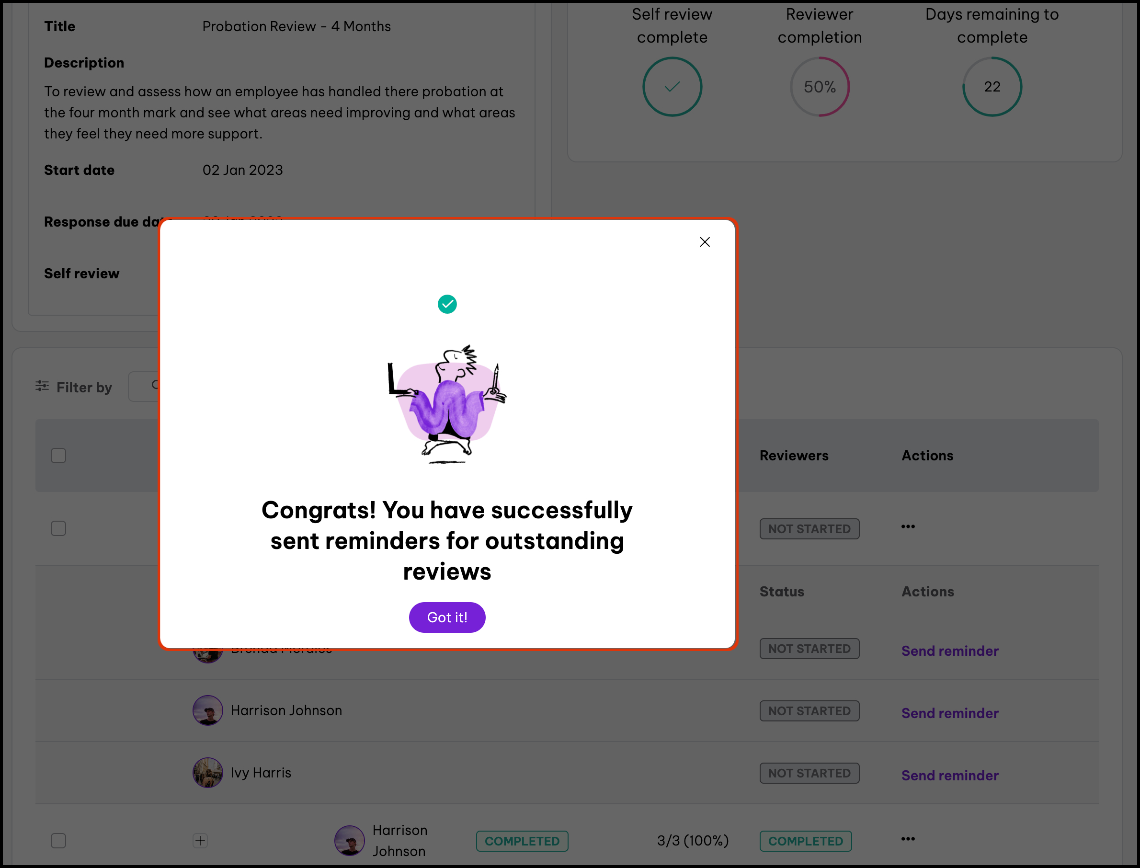This screenshot has width=1140, height=868.
Task: Click the 22 days remaining circle
Action: tap(992, 87)
